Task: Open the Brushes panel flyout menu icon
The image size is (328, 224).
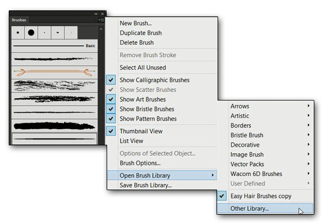Action: pos(101,20)
